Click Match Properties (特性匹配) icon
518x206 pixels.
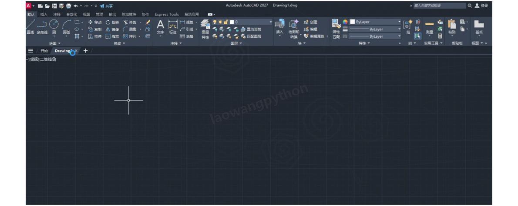click(336, 29)
